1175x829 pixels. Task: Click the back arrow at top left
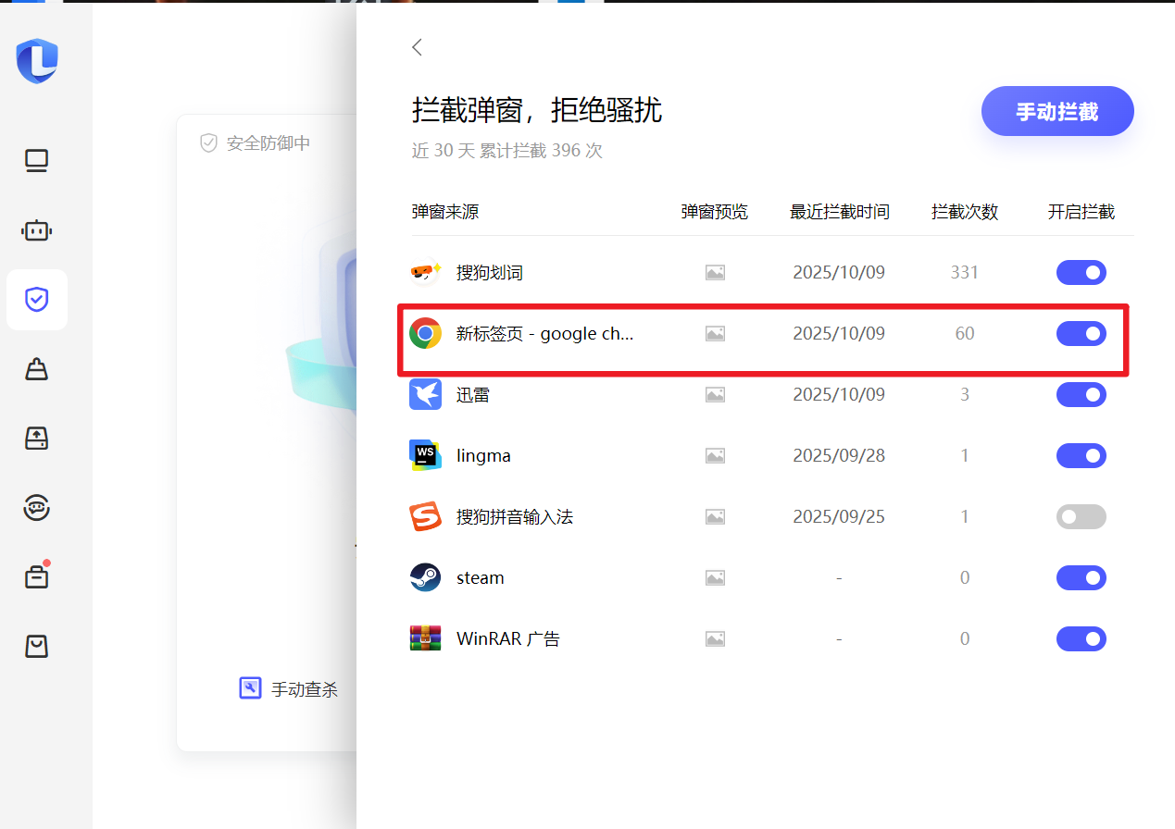coord(417,46)
